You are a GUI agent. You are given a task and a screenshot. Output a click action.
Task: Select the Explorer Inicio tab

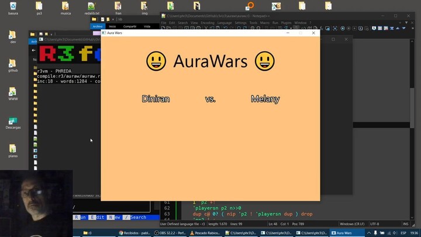pyautogui.click(x=112, y=26)
